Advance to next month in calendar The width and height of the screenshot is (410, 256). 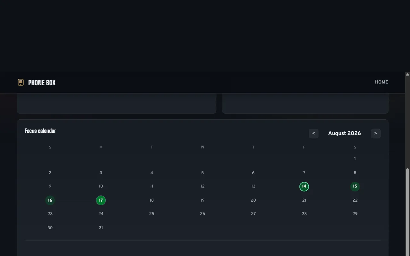[376, 133]
